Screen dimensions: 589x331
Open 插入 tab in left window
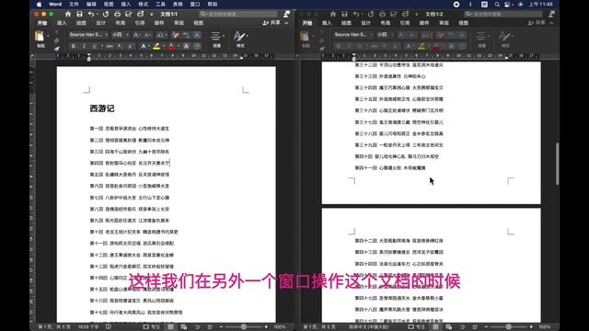click(x=62, y=23)
